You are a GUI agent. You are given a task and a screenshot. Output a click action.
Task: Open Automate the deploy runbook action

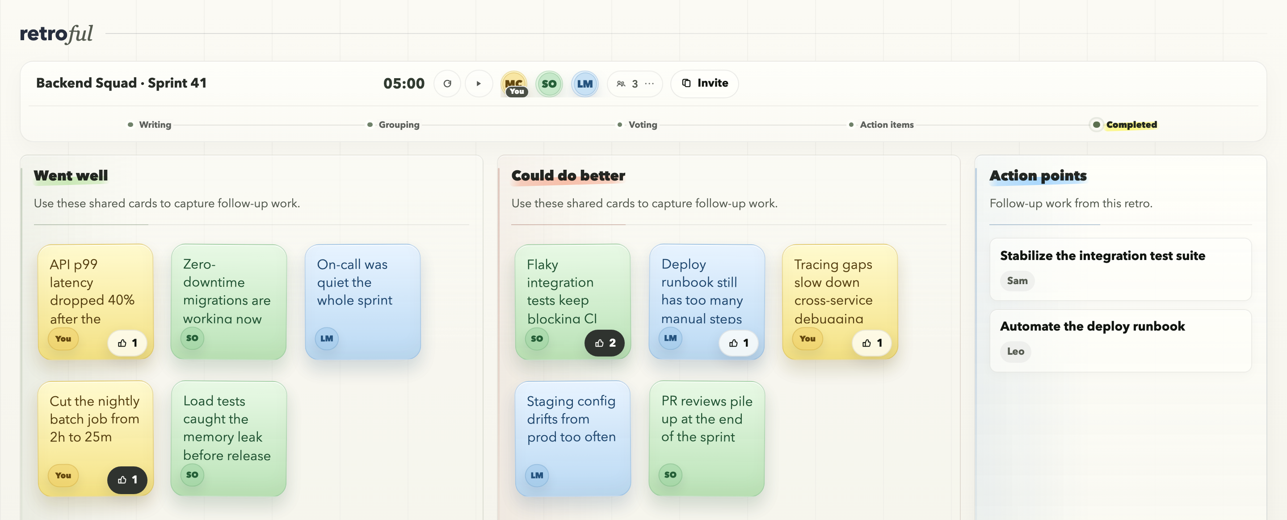click(1121, 340)
